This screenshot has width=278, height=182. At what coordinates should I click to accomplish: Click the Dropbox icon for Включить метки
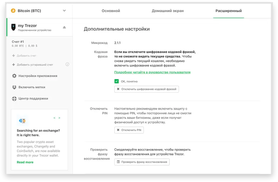tap(14, 87)
